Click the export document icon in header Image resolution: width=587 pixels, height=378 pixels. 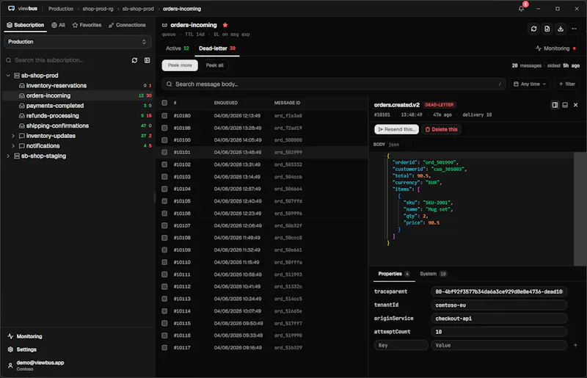pyautogui.click(x=547, y=29)
